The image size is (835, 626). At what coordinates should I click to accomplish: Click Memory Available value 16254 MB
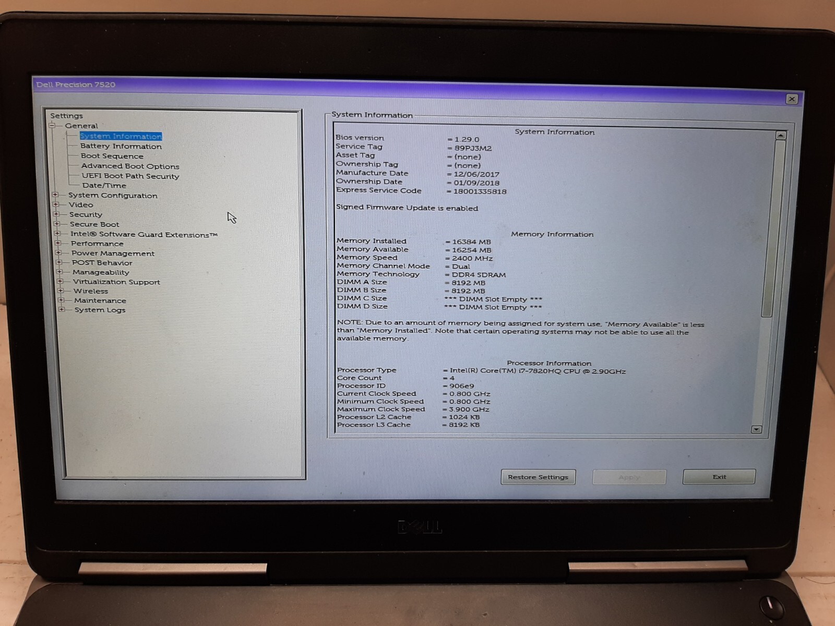[472, 250]
